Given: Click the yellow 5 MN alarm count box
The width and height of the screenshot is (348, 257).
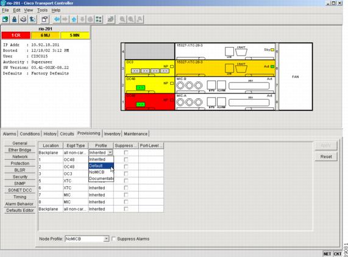Looking at the screenshot, I should pos(75,35).
